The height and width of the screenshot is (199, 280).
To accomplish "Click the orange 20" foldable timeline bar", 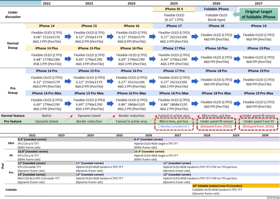I will click(x=236, y=186).
